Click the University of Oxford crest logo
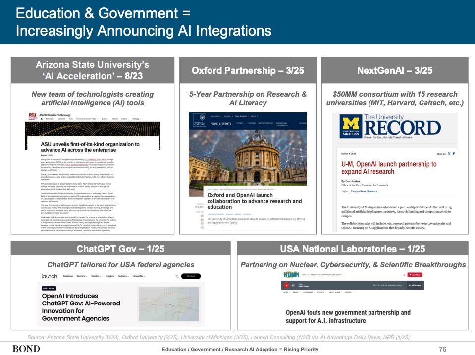 200,120
